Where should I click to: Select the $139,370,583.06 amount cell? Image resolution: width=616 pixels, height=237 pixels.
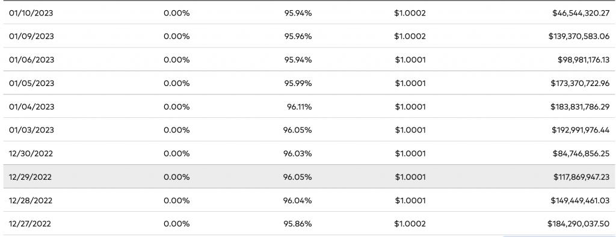(x=579, y=37)
